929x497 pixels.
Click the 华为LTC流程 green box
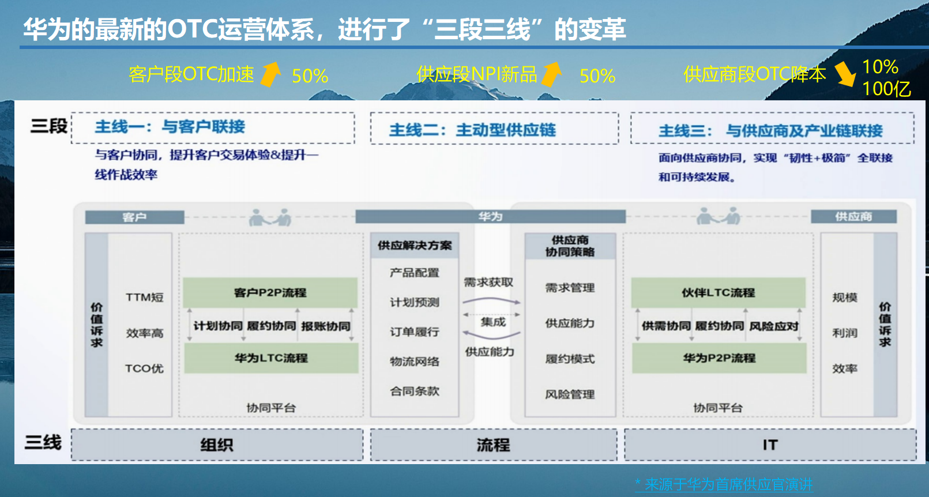pos(271,358)
